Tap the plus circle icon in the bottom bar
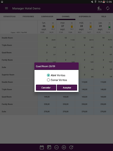Image resolution: width=113 pixels, height=151 pixels. (x=64, y=147)
